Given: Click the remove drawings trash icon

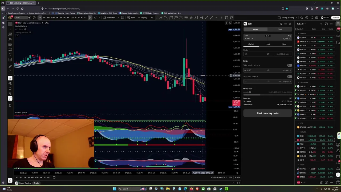Looking at the screenshot, I should (10, 105).
